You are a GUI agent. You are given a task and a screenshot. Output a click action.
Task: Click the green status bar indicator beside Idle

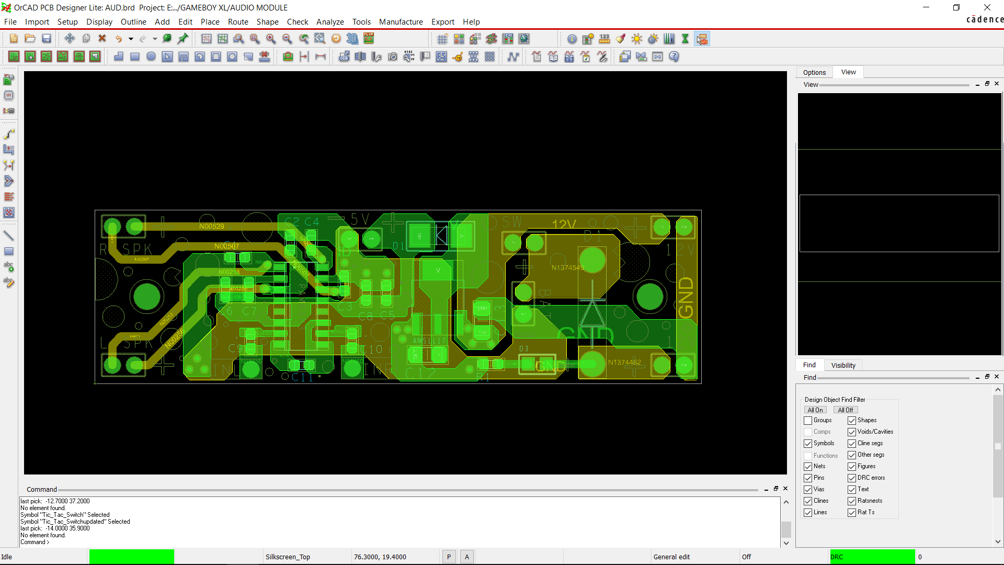(132, 557)
